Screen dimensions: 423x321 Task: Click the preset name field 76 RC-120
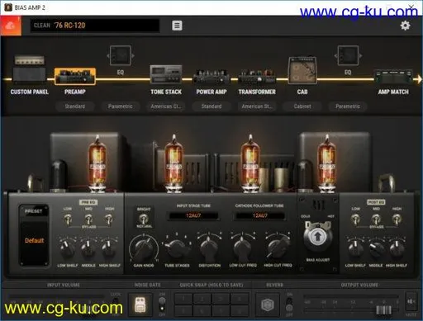(94, 26)
